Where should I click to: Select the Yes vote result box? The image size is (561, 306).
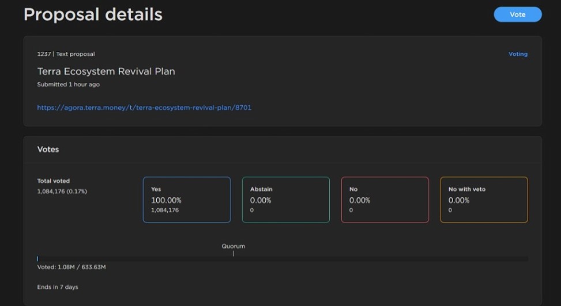point(187,200)
